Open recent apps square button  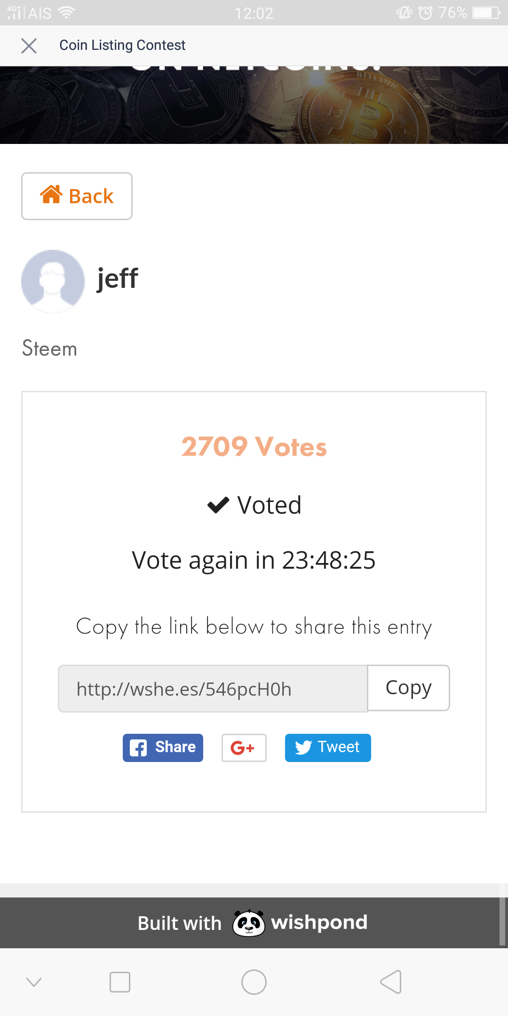(x=120, y=982)
